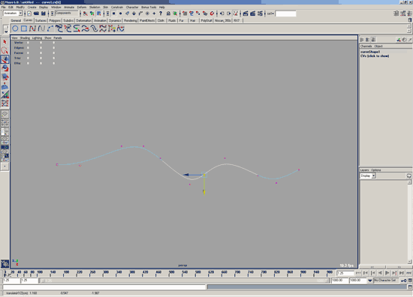This screenshot has height=297, width=413.
Task: Click the sel quick-selection input field
Action: [x=285, y=13]
